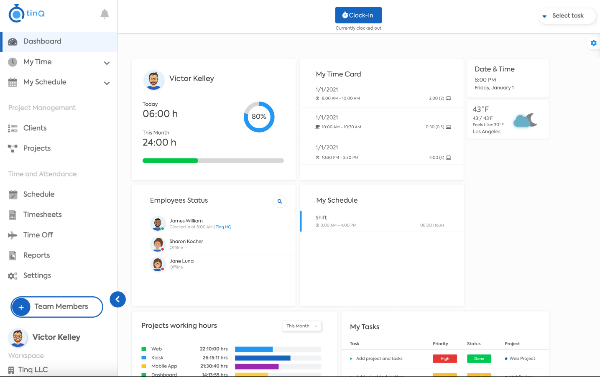Open dashboard widget customization gear

click(x=593, y=43)
